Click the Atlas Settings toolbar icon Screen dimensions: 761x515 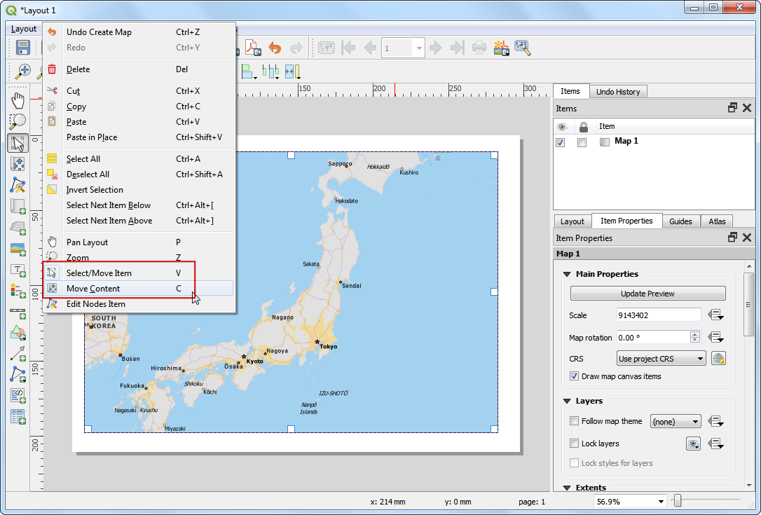(522, 48)
